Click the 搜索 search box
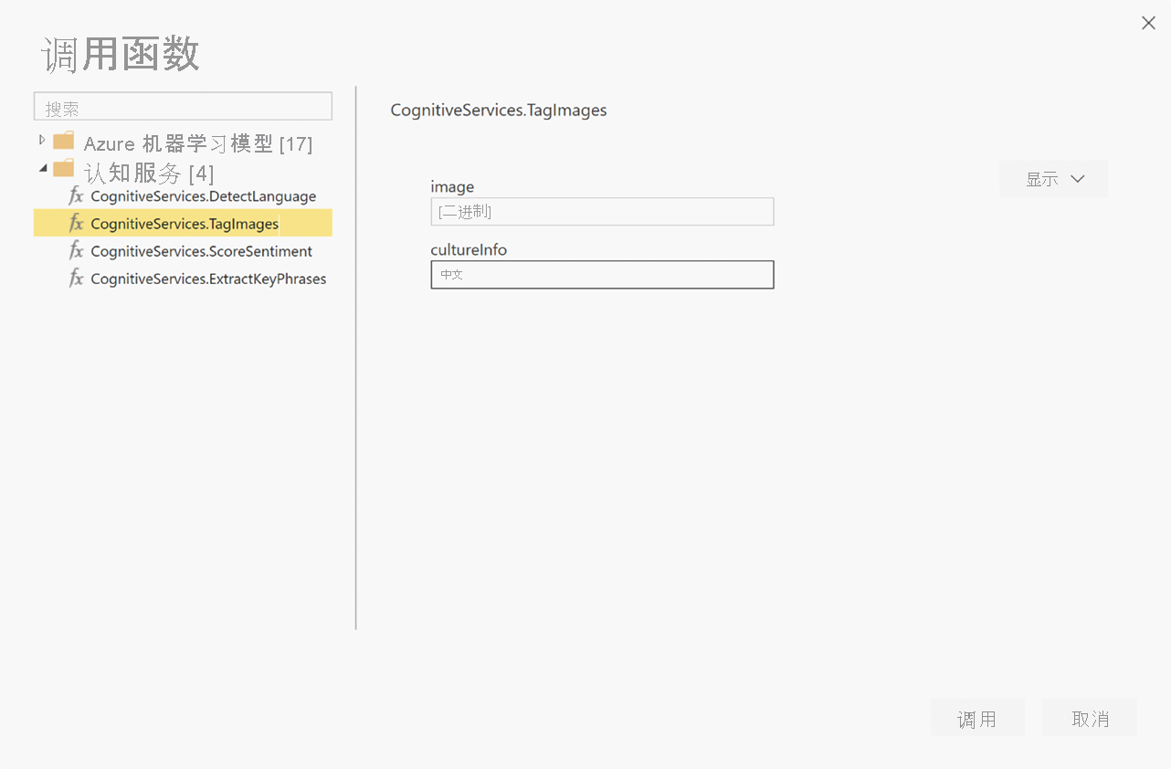Viewport: 1171px width, 769px height. [183, 107]
